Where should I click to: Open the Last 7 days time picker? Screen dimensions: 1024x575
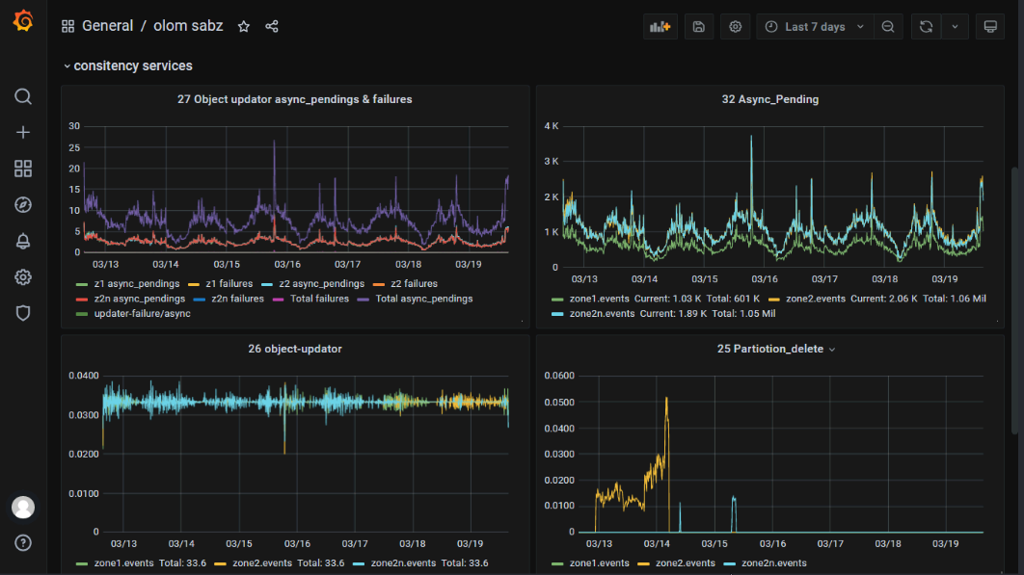[x=815, y=27]
